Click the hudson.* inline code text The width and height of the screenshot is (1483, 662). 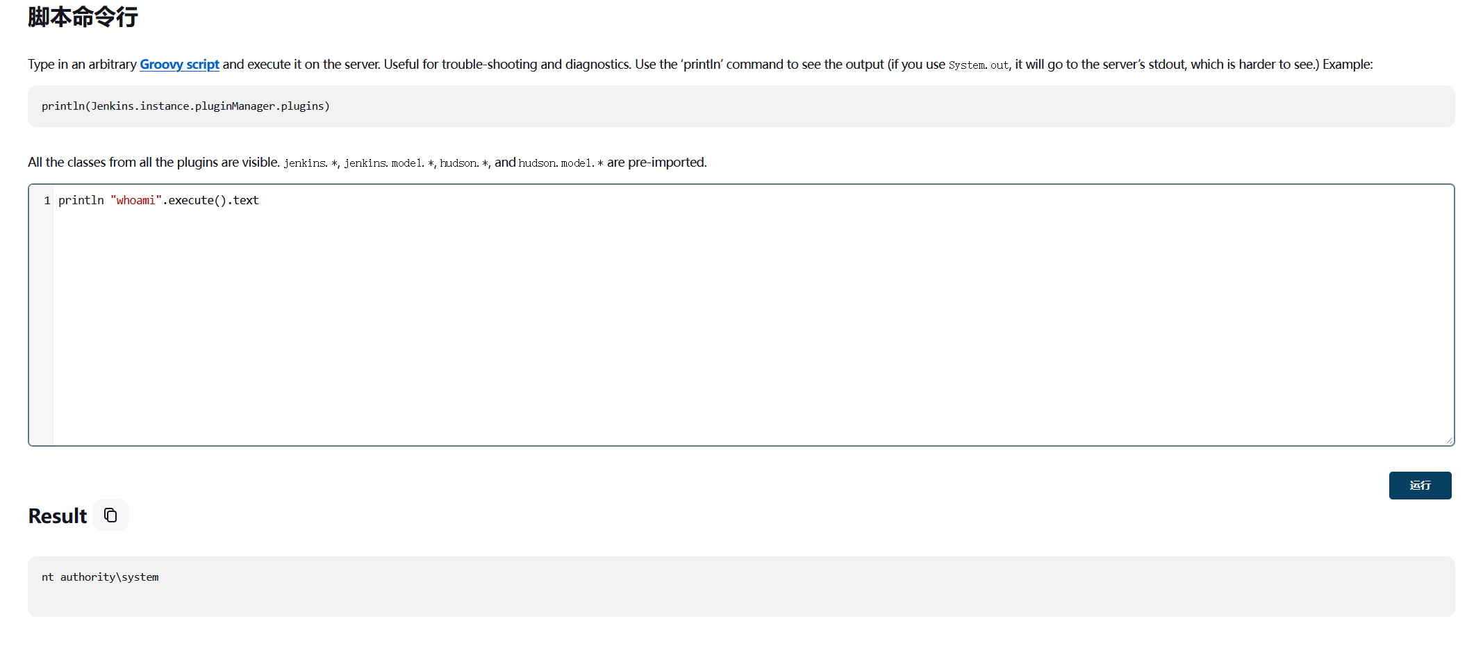(464, 163)
